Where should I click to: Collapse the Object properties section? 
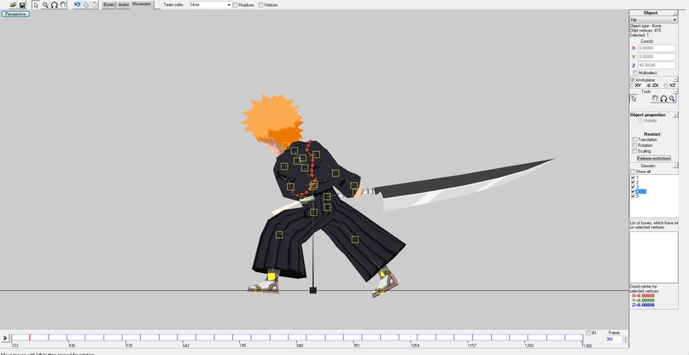pos(675,114)
